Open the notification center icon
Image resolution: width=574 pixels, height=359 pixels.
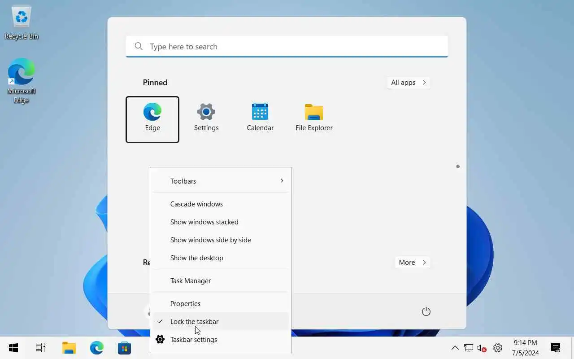[556, 348]
